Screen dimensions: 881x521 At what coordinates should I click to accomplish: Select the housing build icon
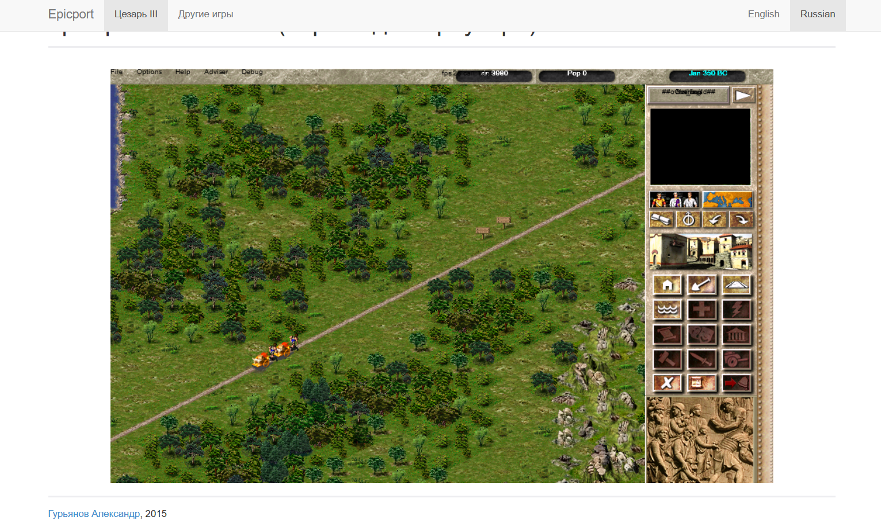pos(668,285)
